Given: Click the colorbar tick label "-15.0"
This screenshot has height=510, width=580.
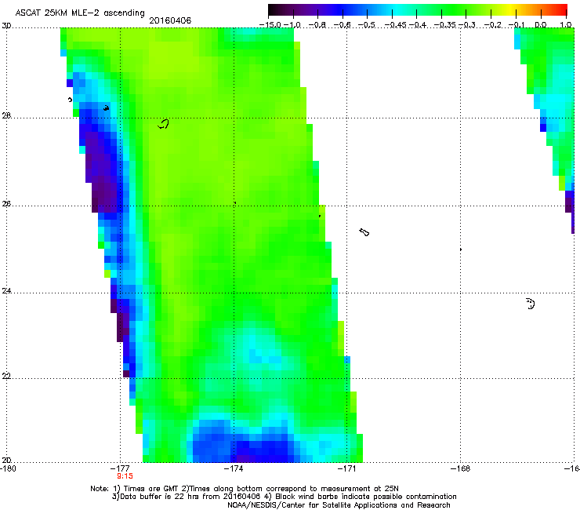Looking at the screenshot, I should tap(270, 25).
